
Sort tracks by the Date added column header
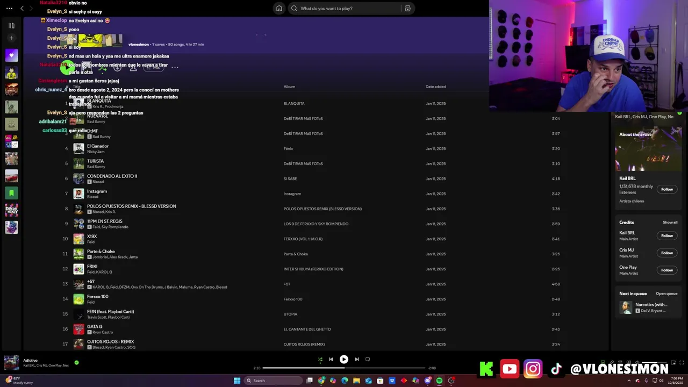(x=435, y=87)
